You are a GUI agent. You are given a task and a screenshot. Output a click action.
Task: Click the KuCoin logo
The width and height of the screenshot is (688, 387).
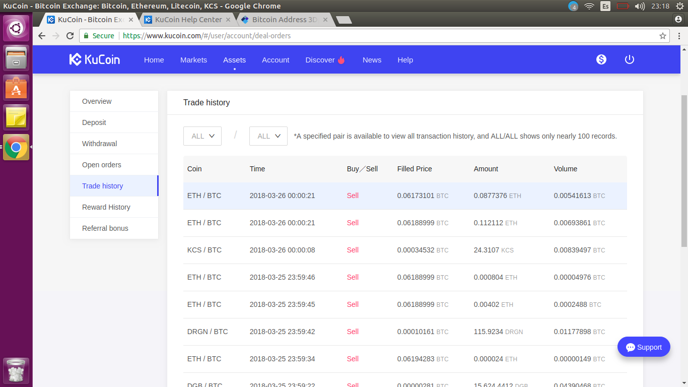point(95,59)
